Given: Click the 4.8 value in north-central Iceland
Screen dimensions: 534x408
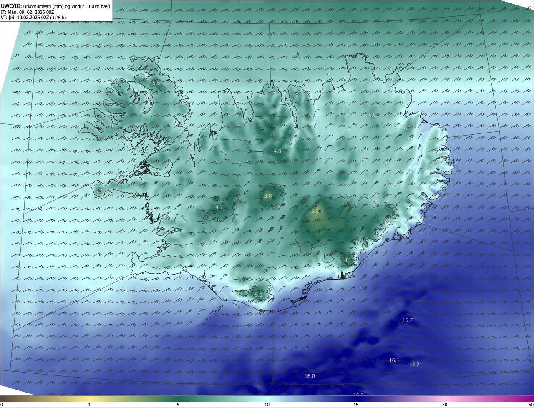Looking at the screenshot, I should point(277,151).
